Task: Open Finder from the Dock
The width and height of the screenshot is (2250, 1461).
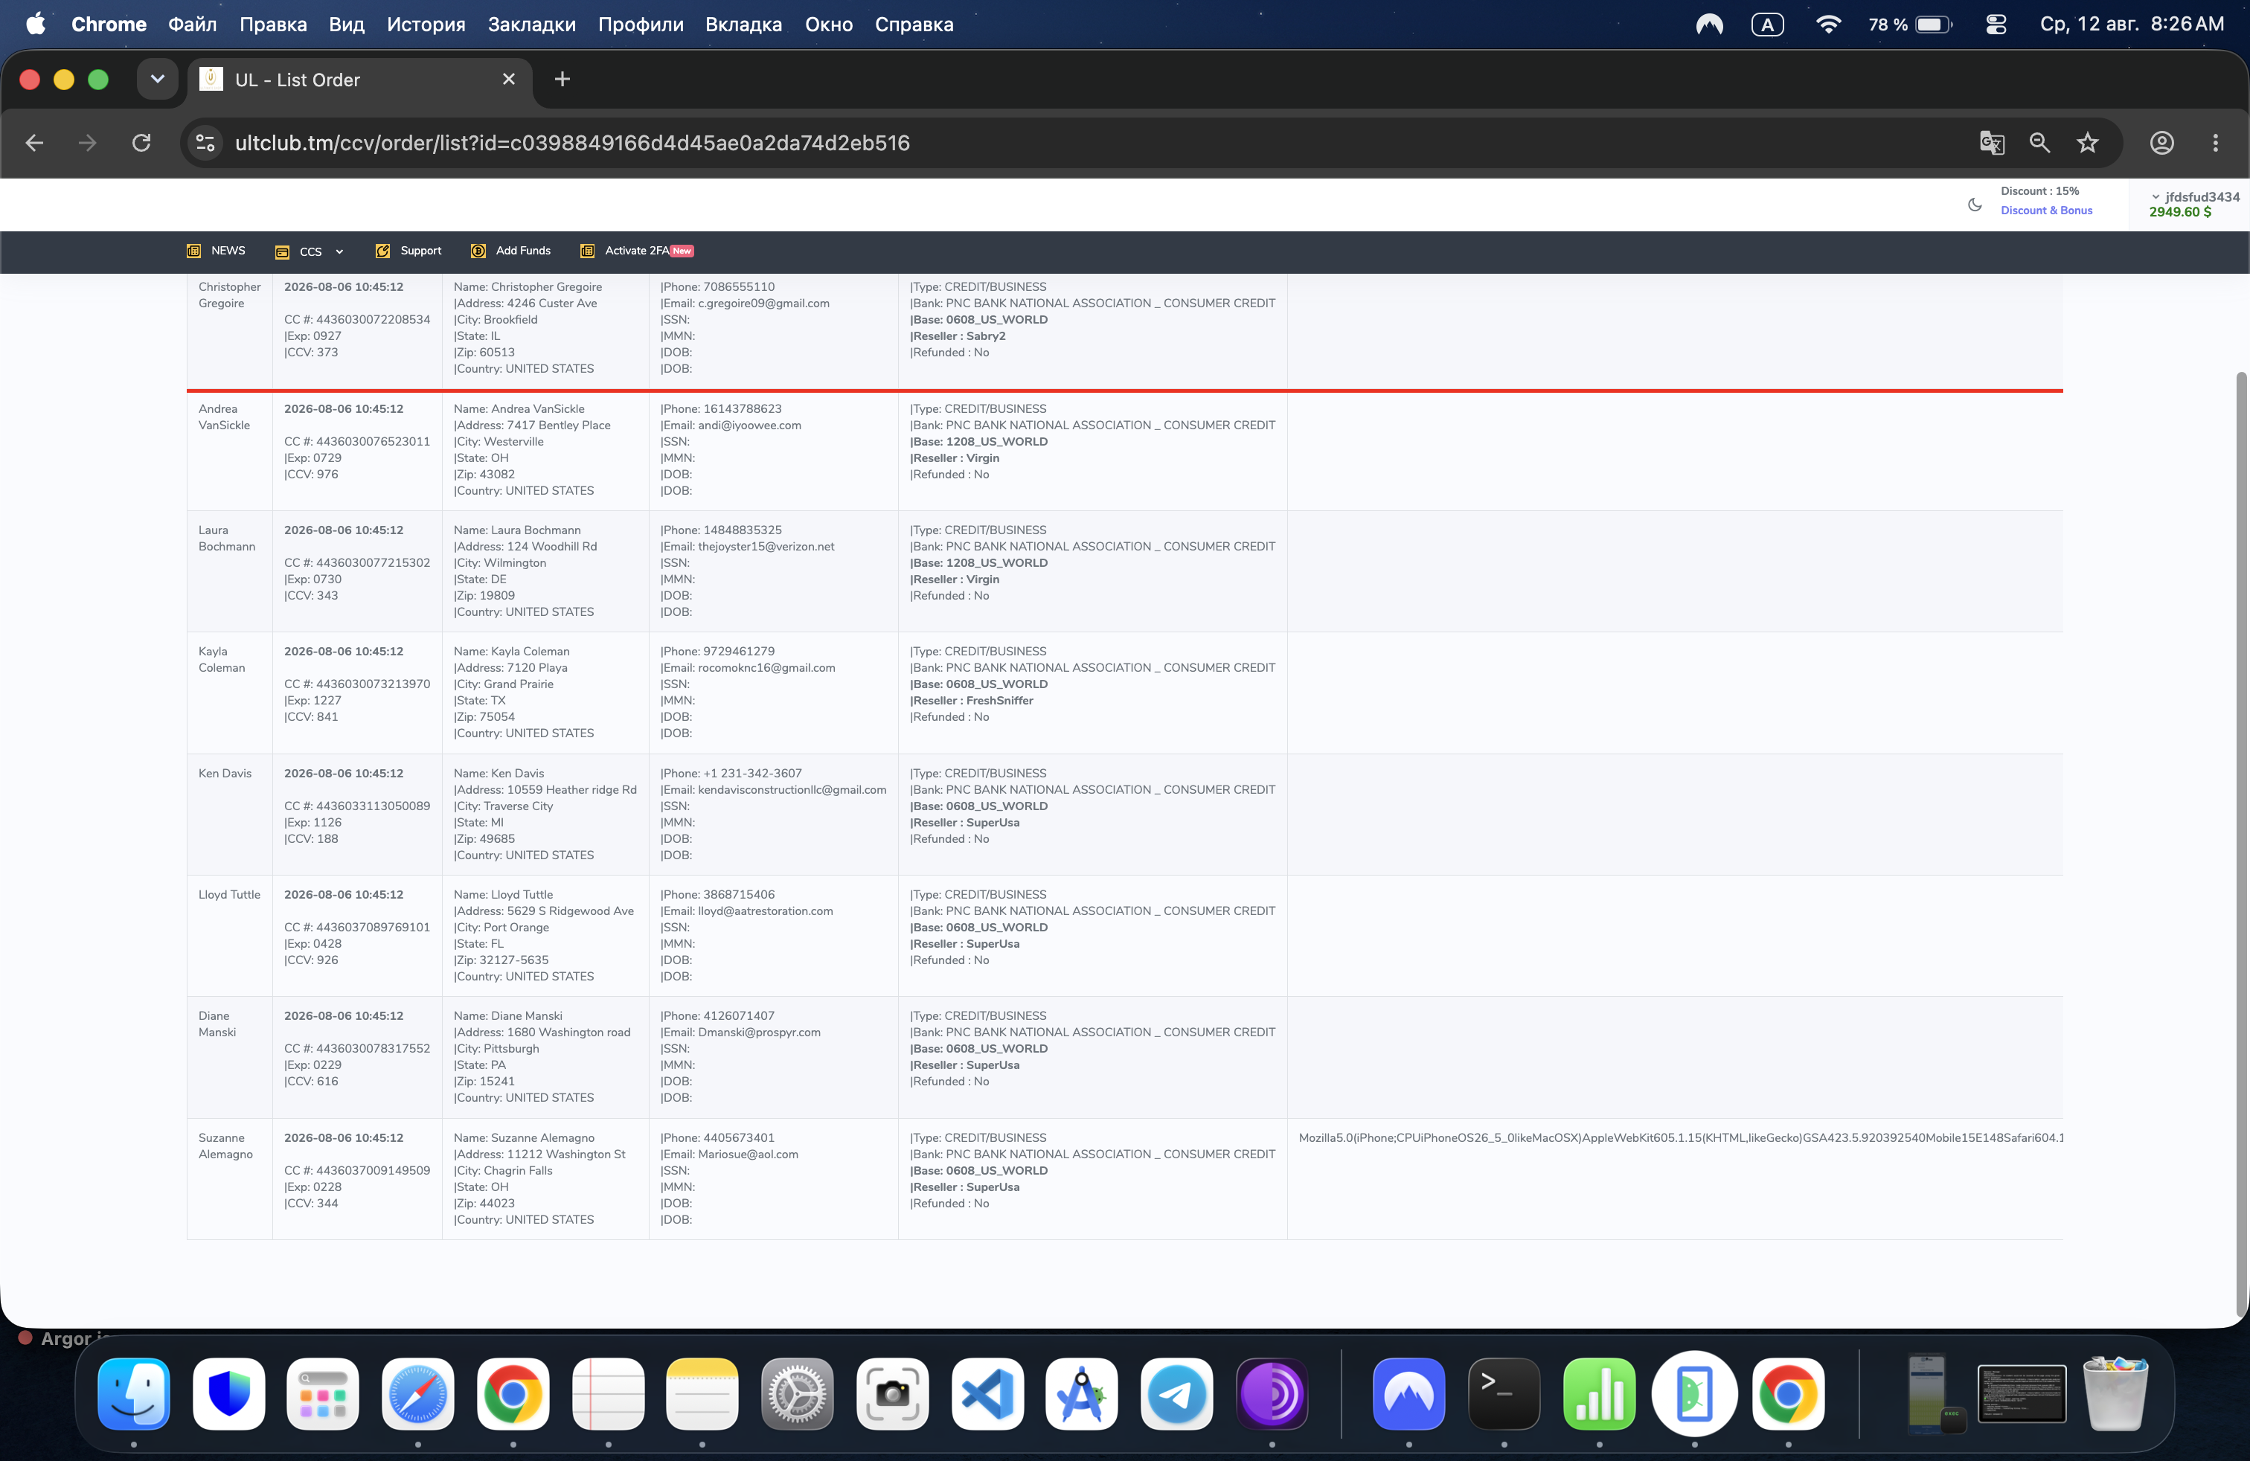Action: click(x=133, y=1394)
